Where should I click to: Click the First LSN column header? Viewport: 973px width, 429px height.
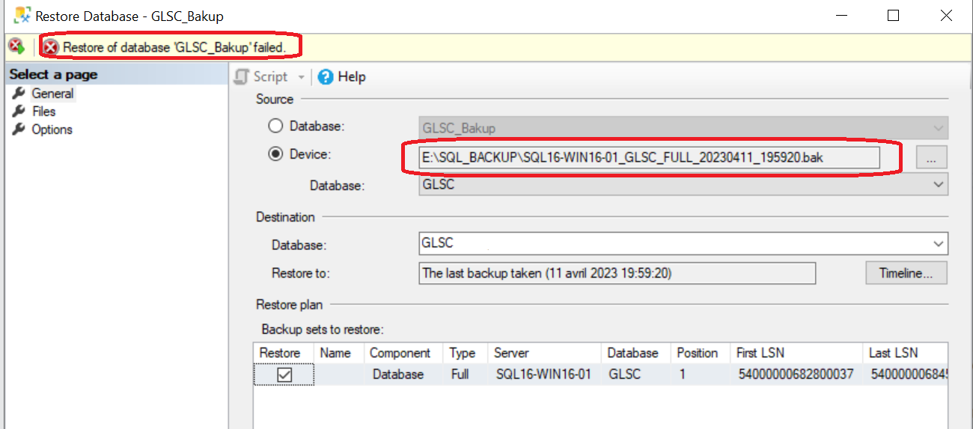[760, 353]
